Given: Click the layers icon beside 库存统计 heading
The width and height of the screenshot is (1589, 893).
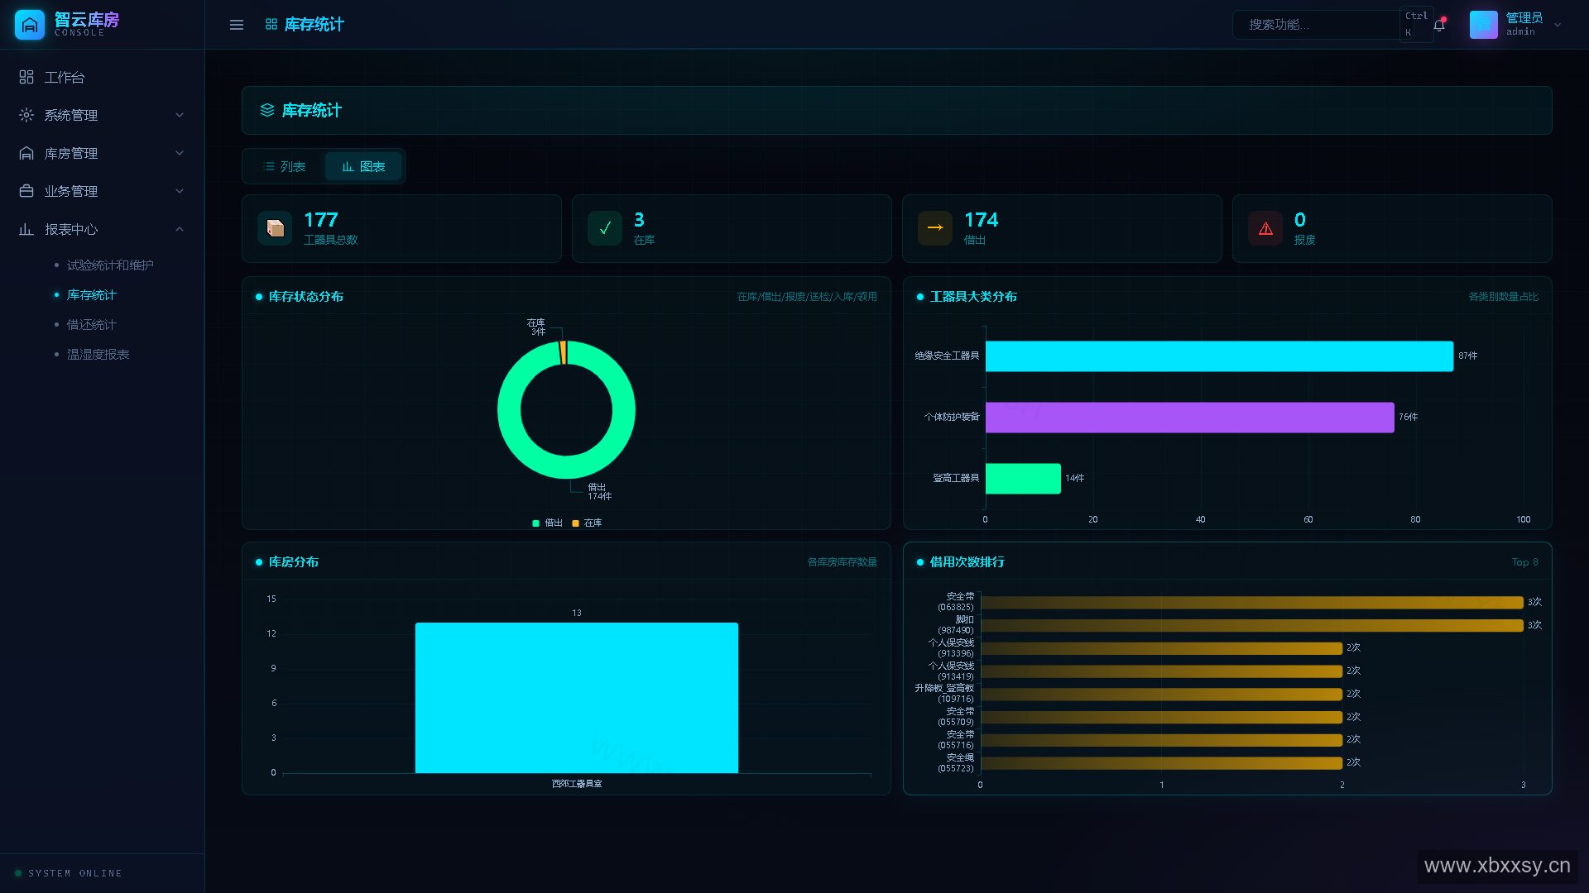Looking at the screenshot, I should coord(267,110).
